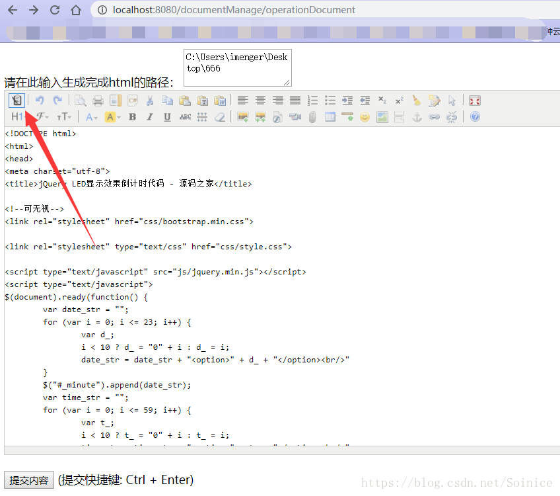Click the browser back arrow
Screen dimensions: 560x496
[13, 10]
